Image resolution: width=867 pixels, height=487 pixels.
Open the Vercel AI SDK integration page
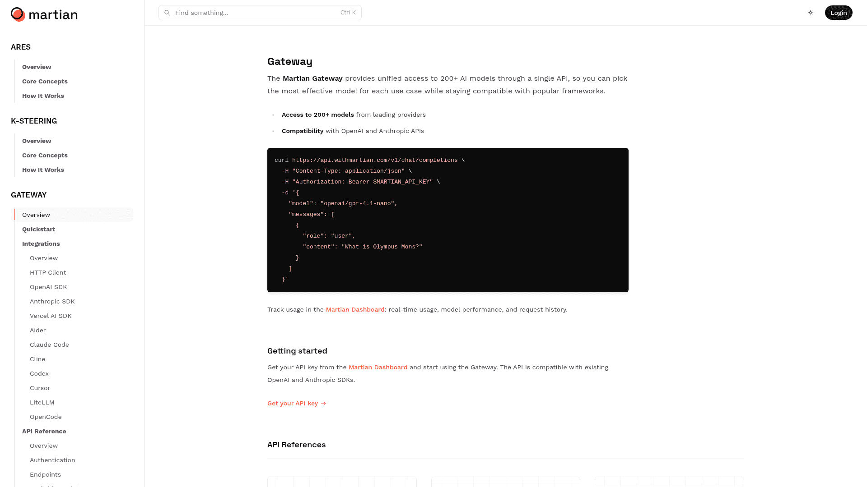pyautogui.click(x=51, y=316)
